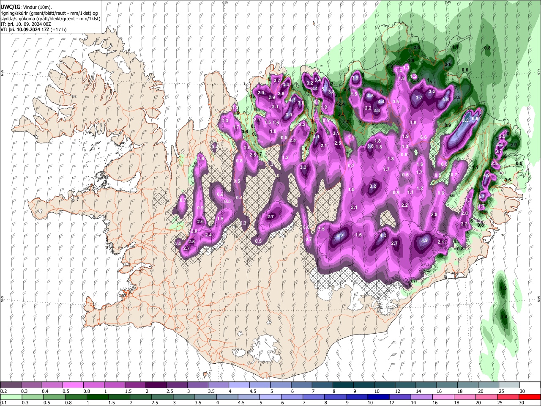Click upper legend swatch between 1 and 1.5
The height and width of the screenshot is (406, 541).
115,385
